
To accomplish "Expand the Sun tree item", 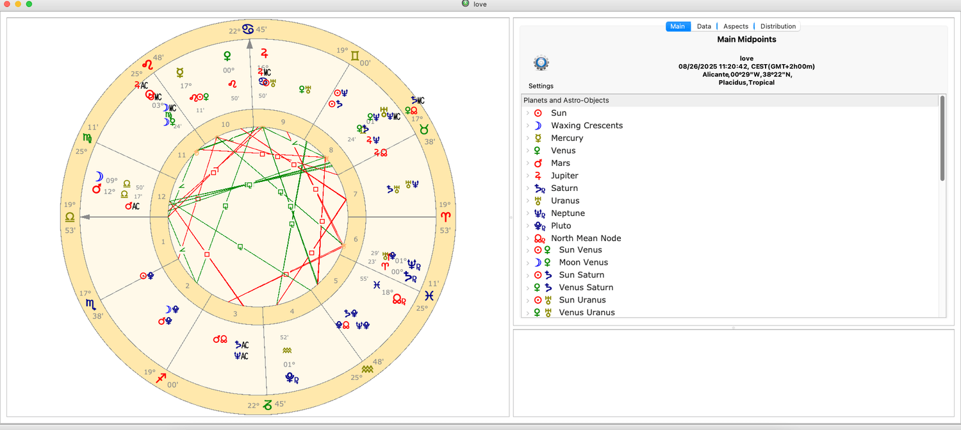I will [527, 113].
